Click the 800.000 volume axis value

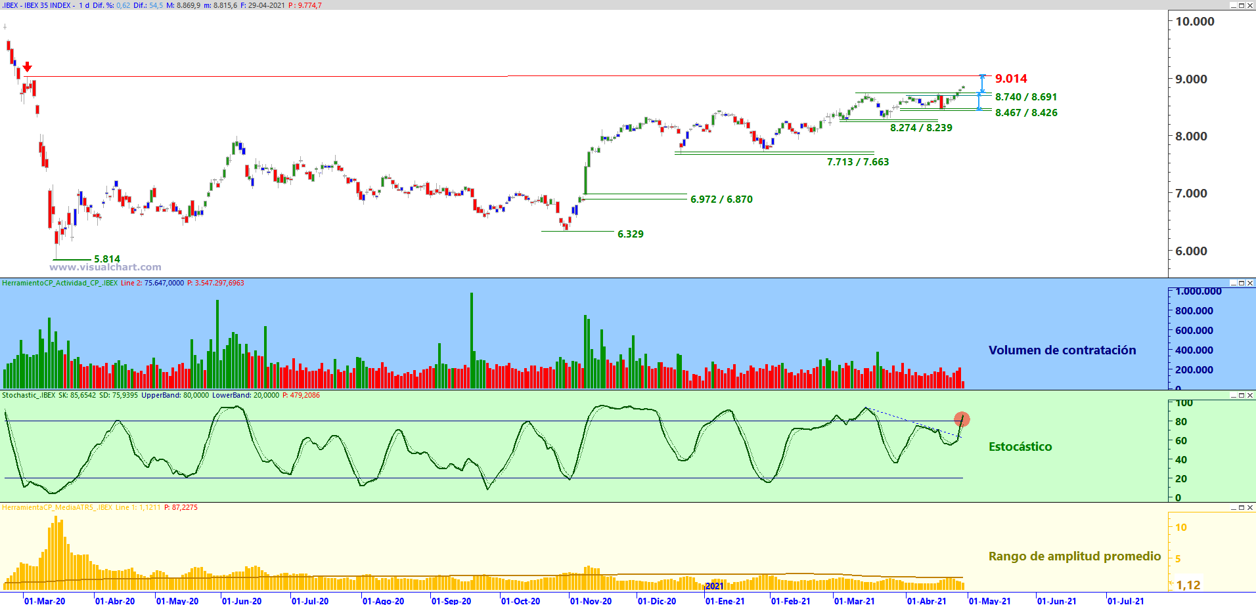1194,311
